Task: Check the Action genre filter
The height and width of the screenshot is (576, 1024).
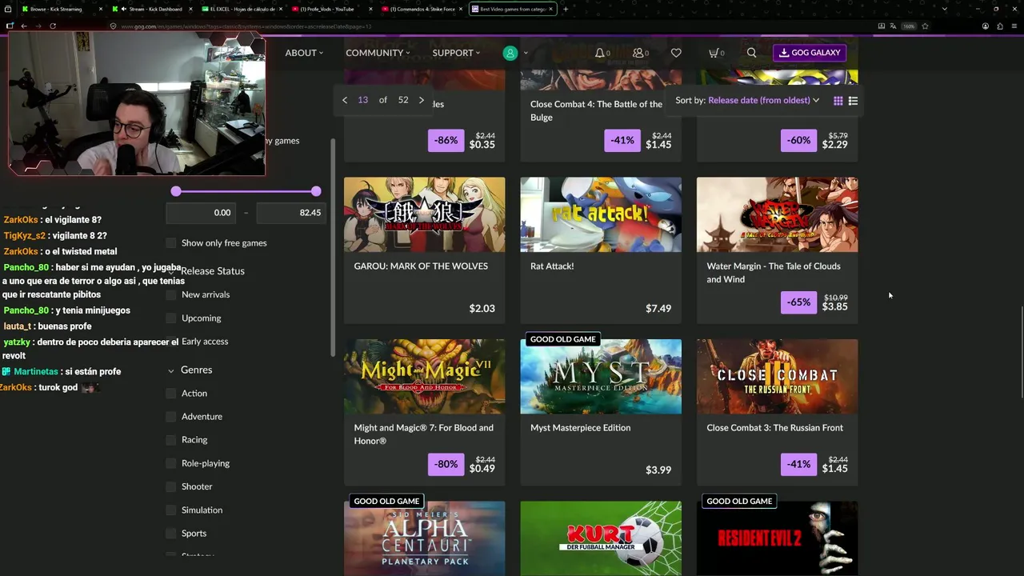Action: [x=170, y=394]
